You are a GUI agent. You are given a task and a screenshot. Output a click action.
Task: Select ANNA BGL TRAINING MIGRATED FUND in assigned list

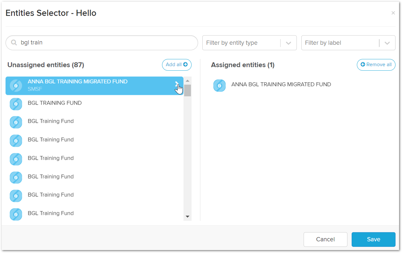[281, 85]
